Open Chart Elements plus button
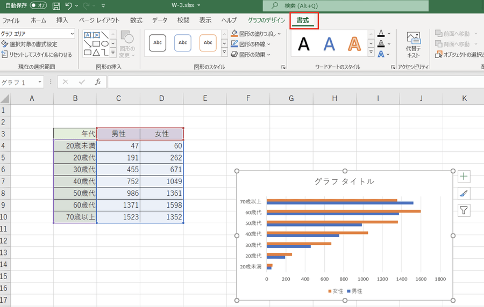Viewport: 484px width, 307px height. (464, 177)
